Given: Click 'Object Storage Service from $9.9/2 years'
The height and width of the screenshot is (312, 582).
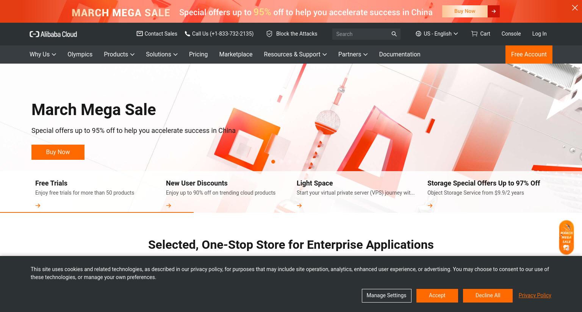Looking at the screenshot, I should point(476,193).
